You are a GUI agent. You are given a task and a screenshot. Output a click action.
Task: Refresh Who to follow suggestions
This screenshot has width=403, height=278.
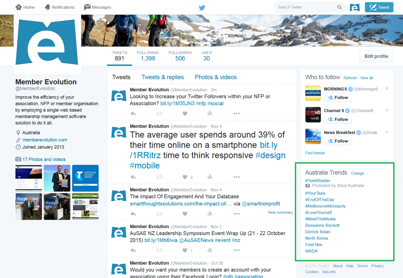(350, 78)
